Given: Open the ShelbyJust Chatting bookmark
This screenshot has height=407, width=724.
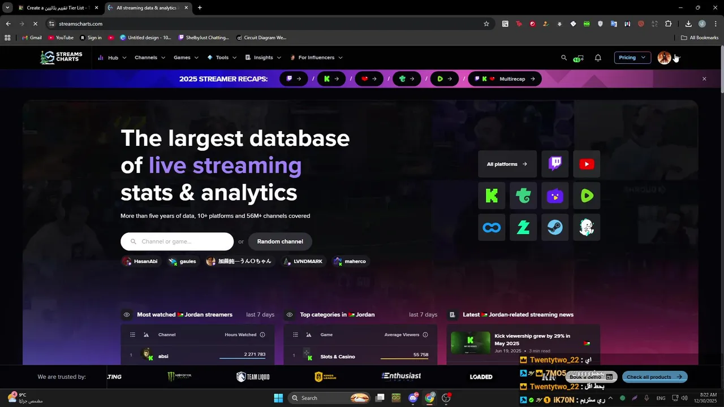Looking at the screenshot, I should point(204,38).
